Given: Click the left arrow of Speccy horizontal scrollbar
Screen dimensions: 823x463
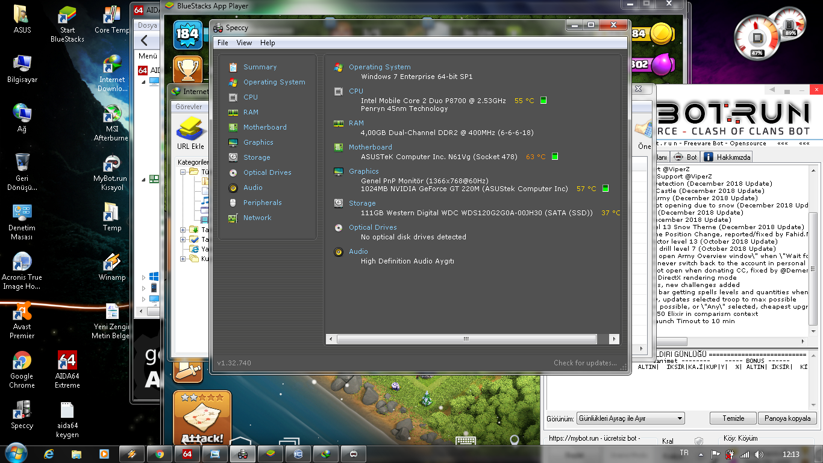Looking at the screenshot, I should [x=331, y=339].
